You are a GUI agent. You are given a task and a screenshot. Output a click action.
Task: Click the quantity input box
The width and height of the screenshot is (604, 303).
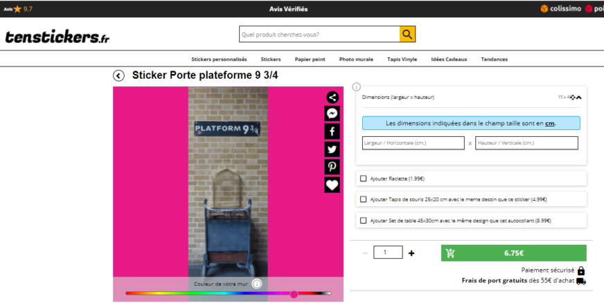[x=388, y=252]
